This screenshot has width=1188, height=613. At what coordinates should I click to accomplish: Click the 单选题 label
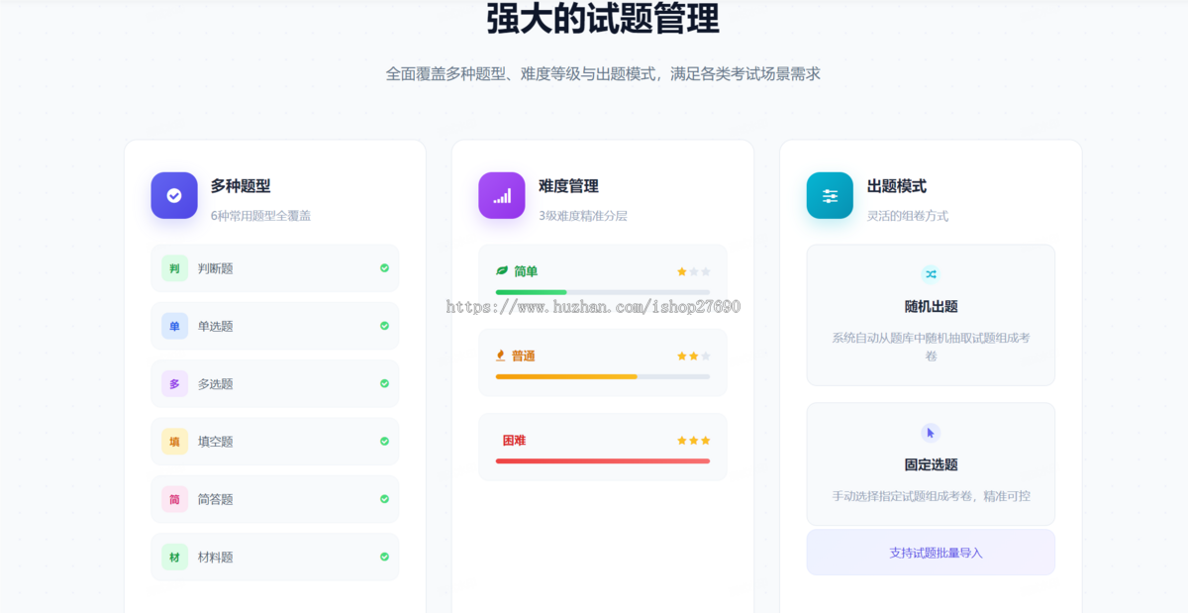pyautogui.click(x=216, y=326)
